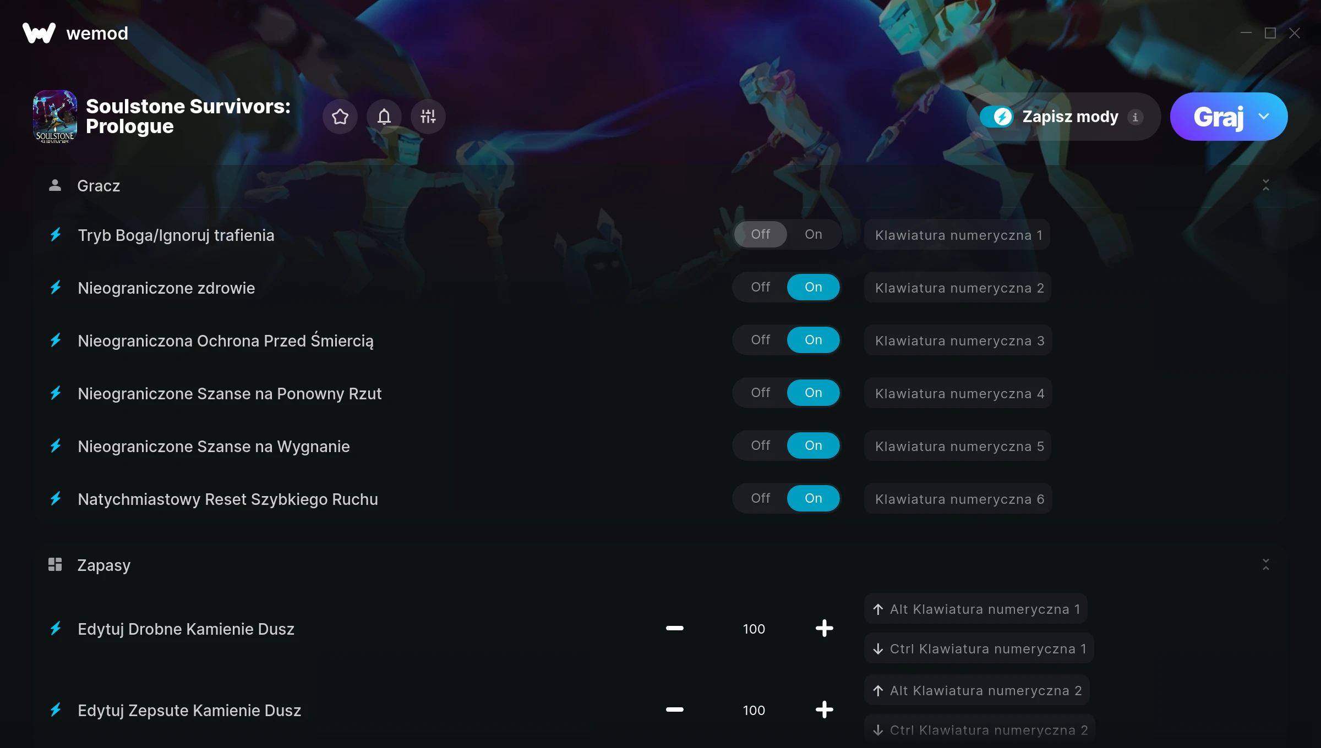Open the Graj button dropdown arrow
Screen dimensions: 1321x748
click(1264, 117)
